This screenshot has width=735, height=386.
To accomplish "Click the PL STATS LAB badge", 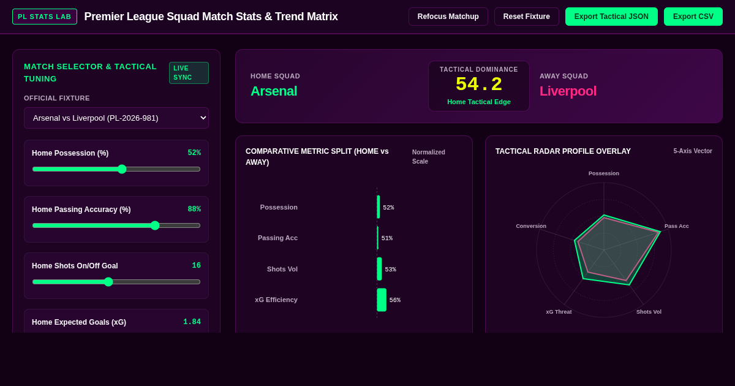I will pos(45,17).
